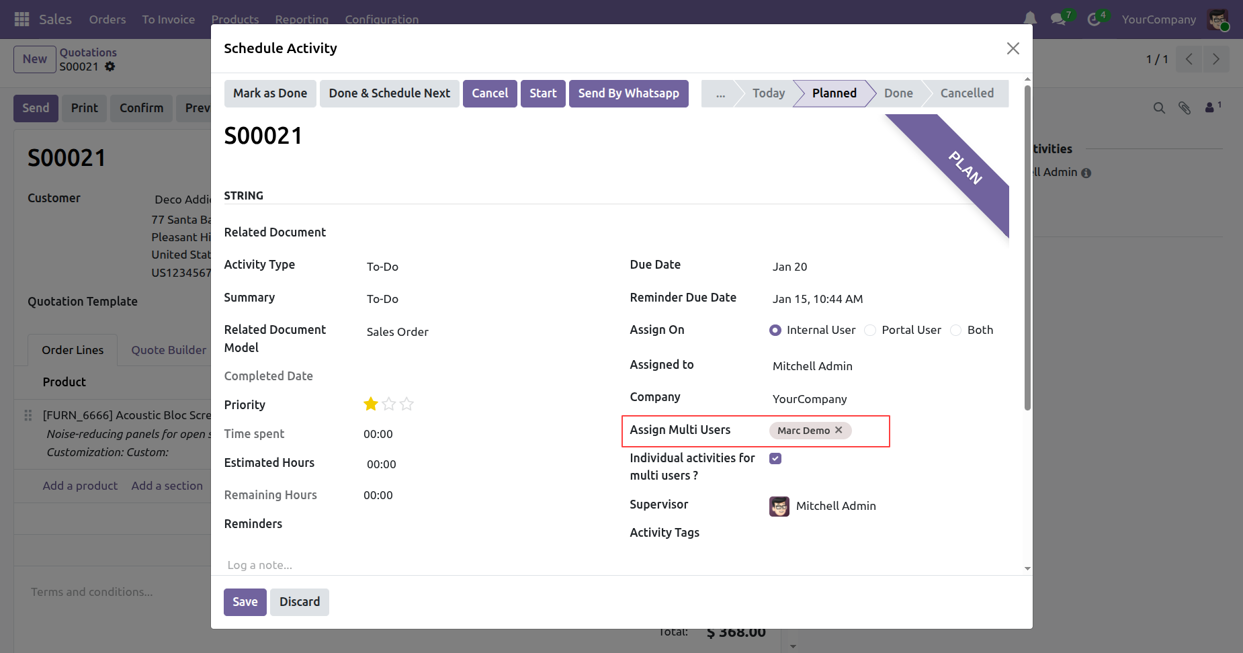Click the drag handle of the Acoustic Bloc row
1243x653 pixels.
28,415
